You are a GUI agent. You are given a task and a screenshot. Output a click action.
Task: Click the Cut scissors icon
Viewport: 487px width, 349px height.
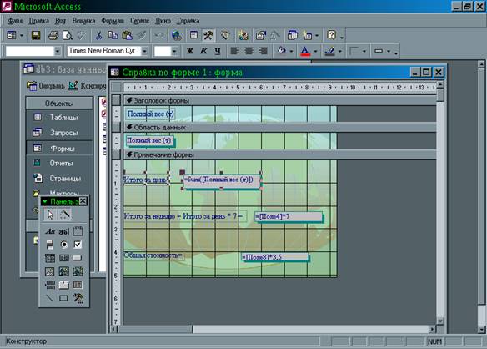click(x=98, y=35)
